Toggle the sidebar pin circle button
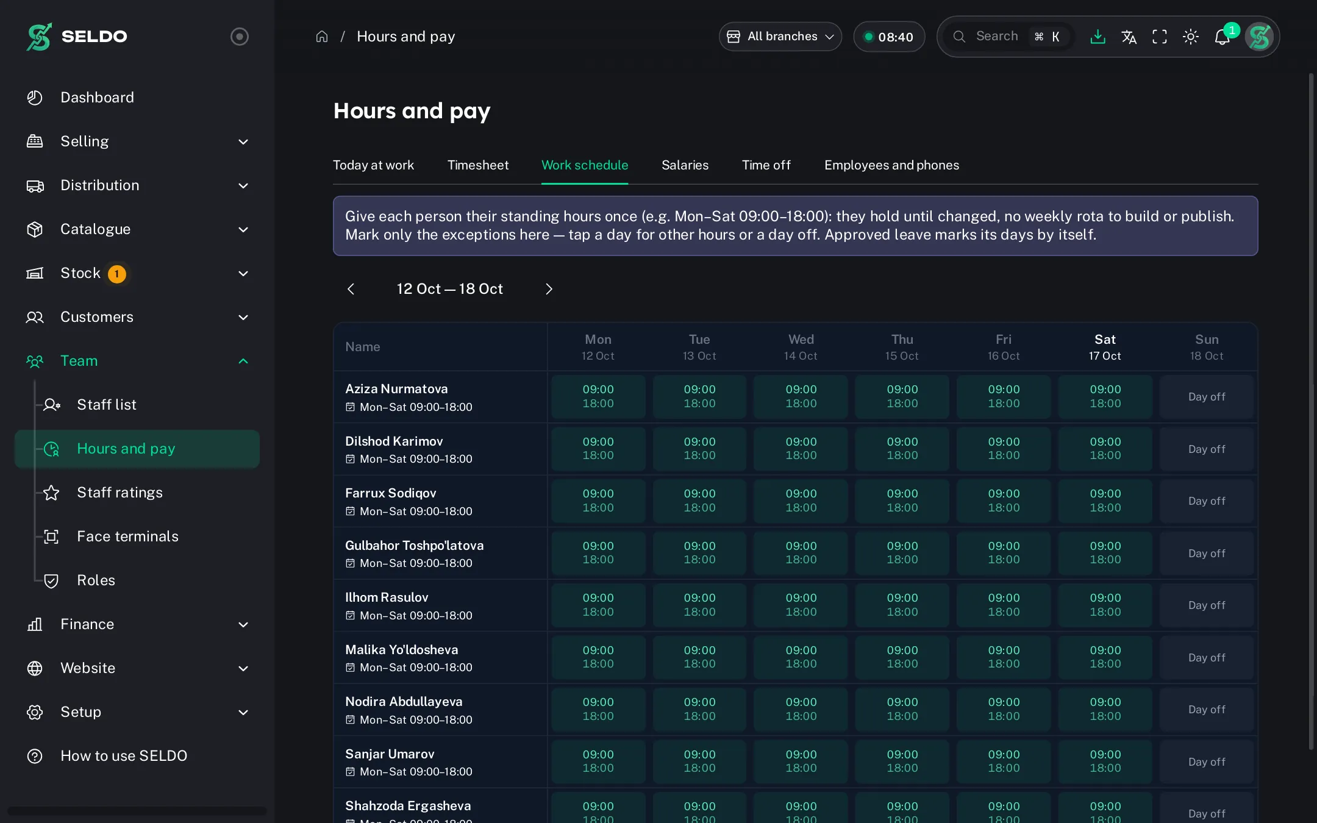Image resolution: width=1317 pixels, height=823 pixels. 240,37
